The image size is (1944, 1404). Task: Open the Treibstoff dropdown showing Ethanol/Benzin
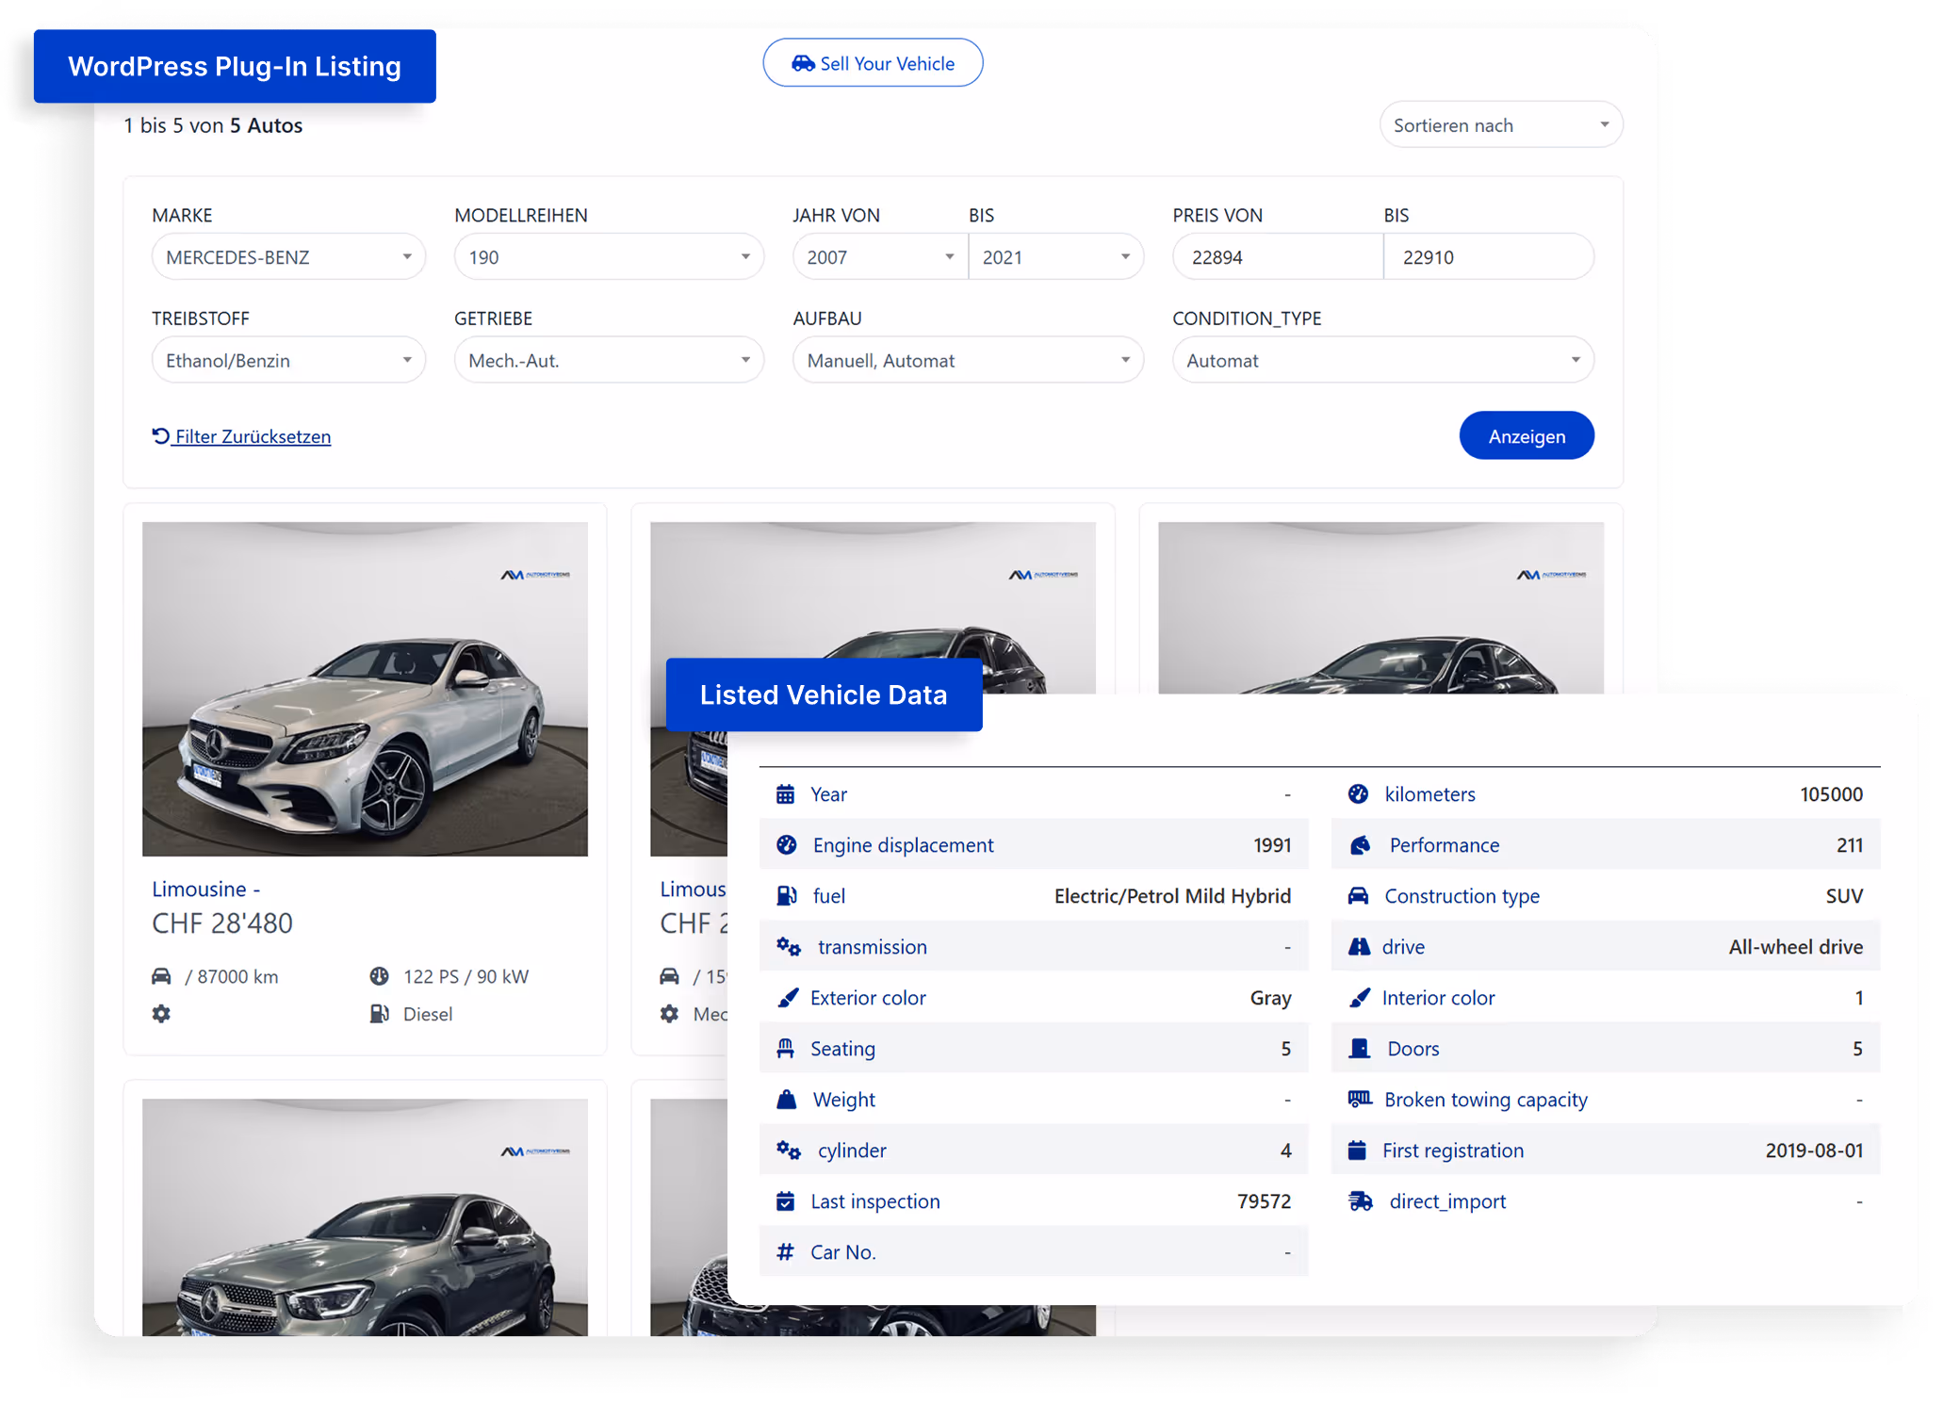pos(288,361)
